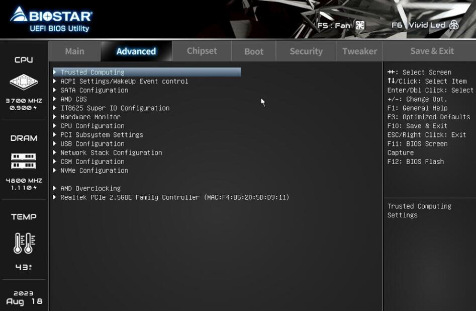This screenshot has height=311, width=476.
Task: Click the BIOSTAR logo
Action: (51, 19)
